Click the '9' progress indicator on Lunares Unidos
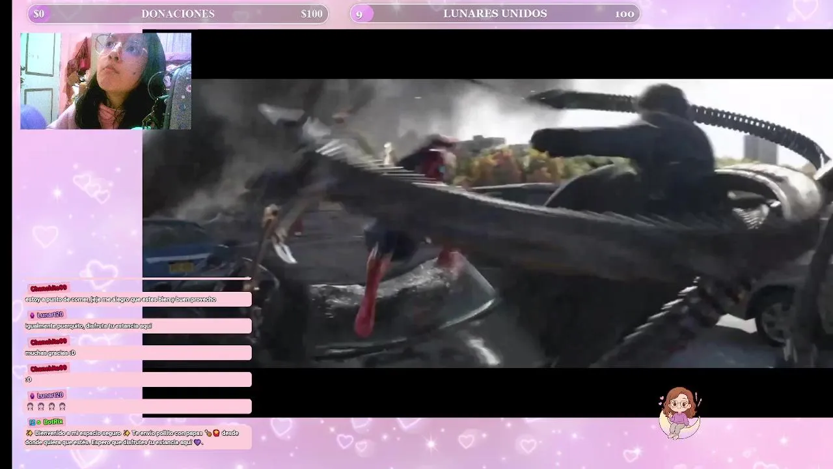Image resolution: width=833 pixels, height=469 pixels. (359, 14)
